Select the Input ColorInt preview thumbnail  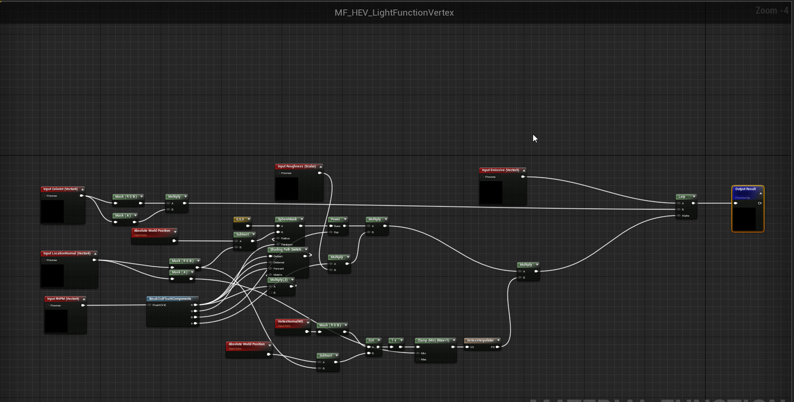53,211
